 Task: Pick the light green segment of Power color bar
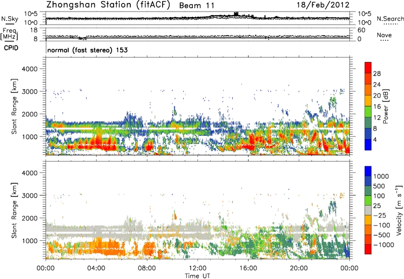point(368,111)
